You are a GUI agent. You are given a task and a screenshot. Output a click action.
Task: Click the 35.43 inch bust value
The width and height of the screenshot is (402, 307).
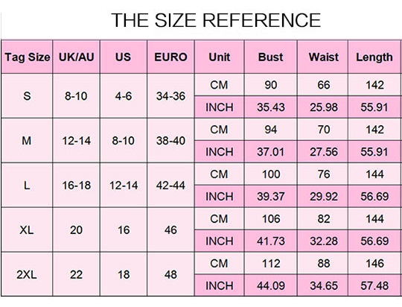[x=271, y=107]
